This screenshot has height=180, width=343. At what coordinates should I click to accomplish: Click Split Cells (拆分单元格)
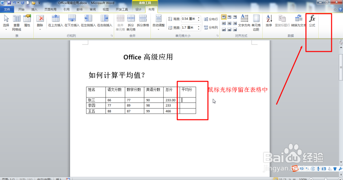coord(131,23)
